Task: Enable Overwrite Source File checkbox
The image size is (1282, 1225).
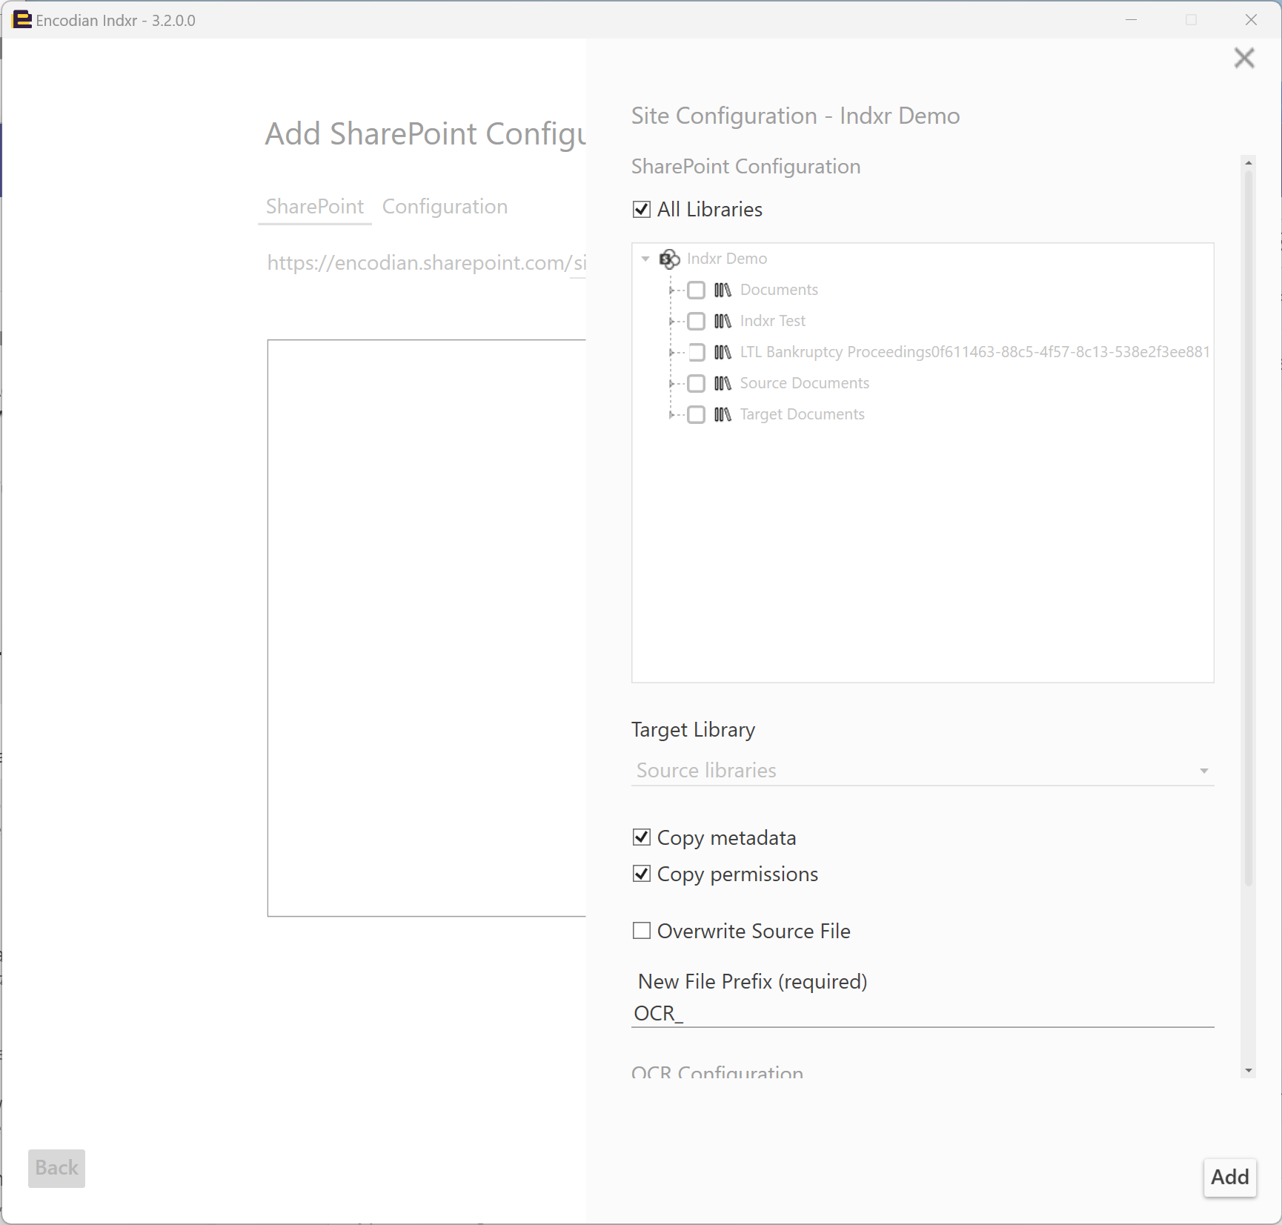Action: coord(642,931)
